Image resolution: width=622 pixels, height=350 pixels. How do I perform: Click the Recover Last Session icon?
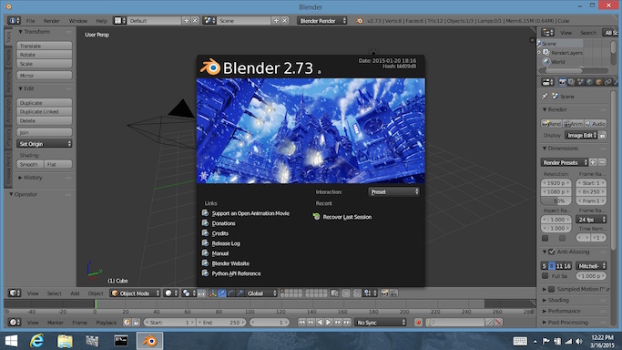316,217
